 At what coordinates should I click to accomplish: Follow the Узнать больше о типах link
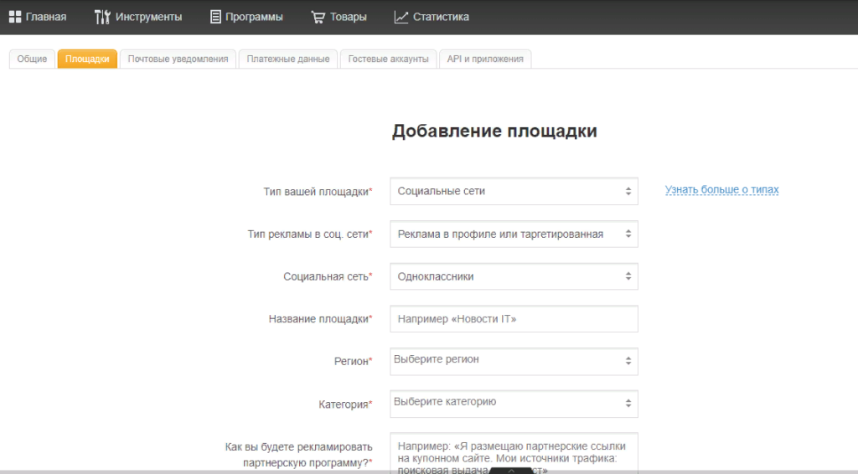point(721,190)
